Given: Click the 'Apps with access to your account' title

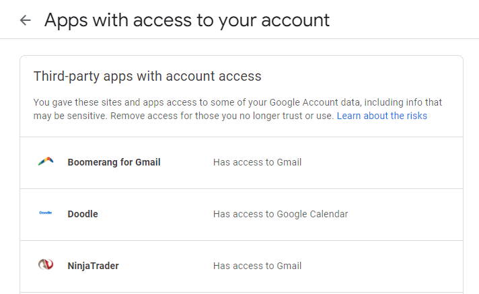Looking at the screenshot, I should tap(187, 20).
